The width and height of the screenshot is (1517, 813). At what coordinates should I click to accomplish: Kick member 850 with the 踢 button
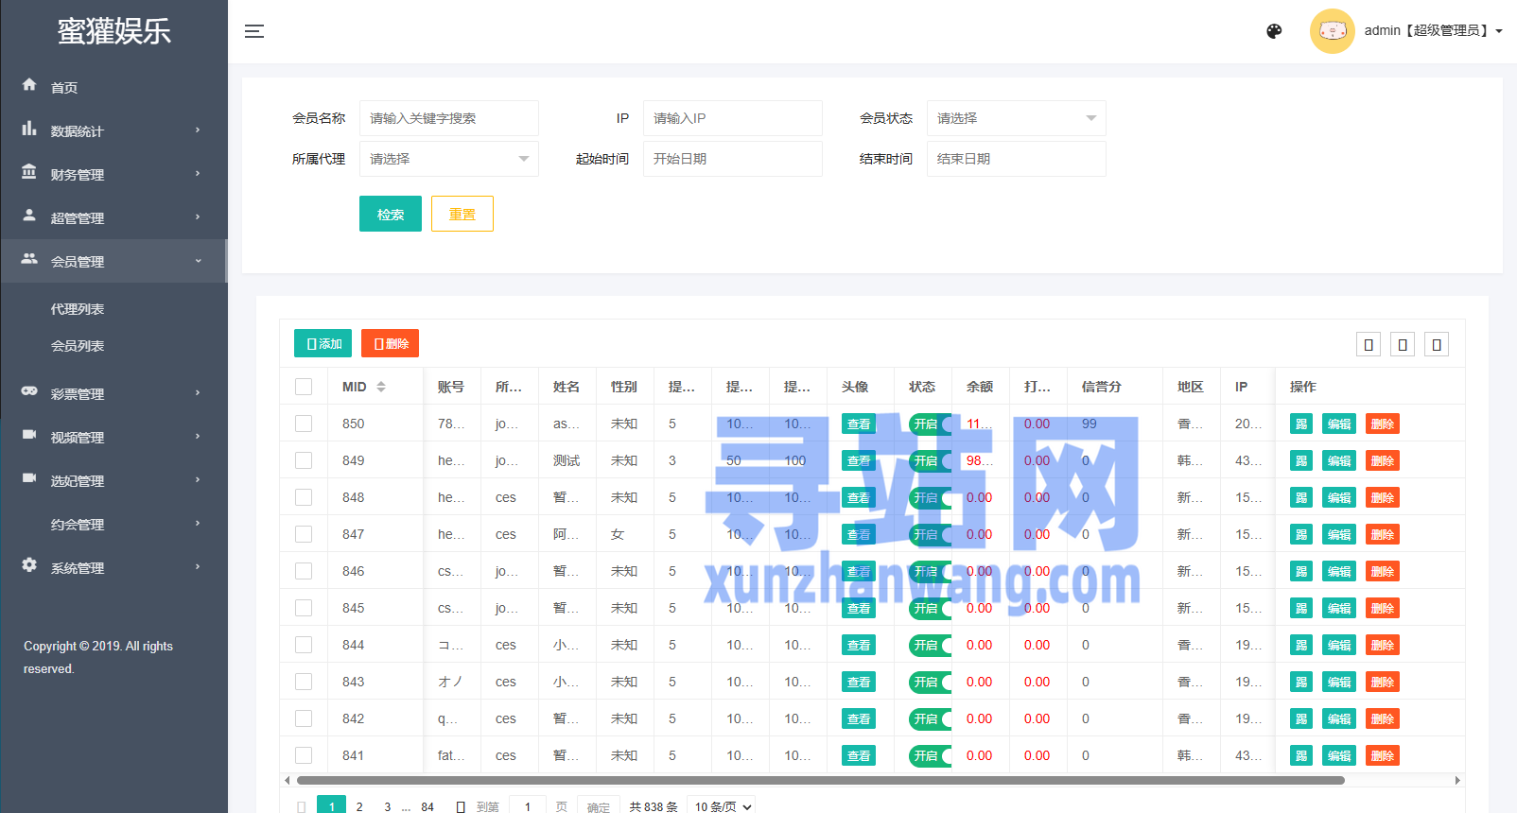pyautogui.click(x=1301, y=424)
